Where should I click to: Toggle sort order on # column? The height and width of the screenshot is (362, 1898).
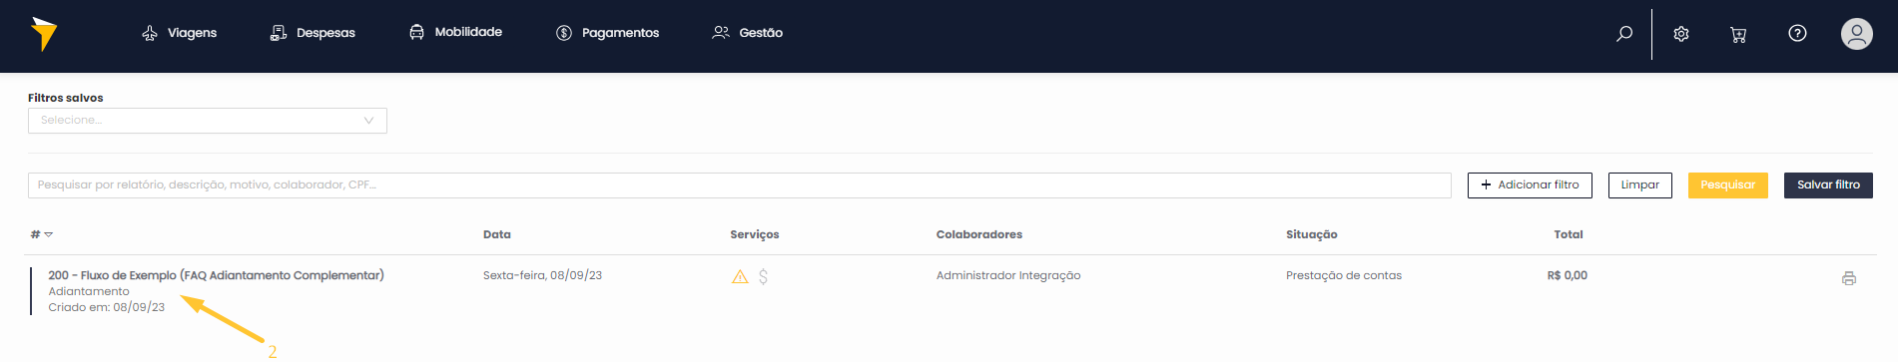click(41, 234)
